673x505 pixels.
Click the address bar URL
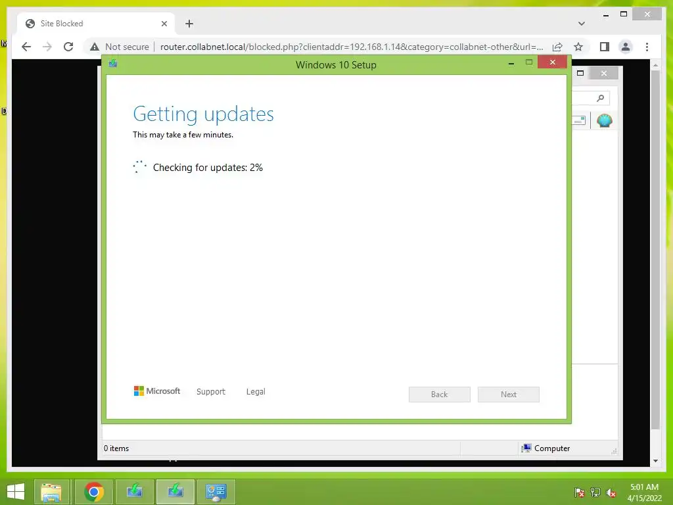(x=352, y=47)
